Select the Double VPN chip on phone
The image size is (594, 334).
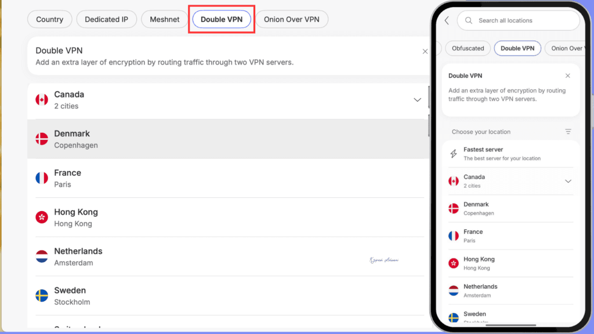(517, 49)
